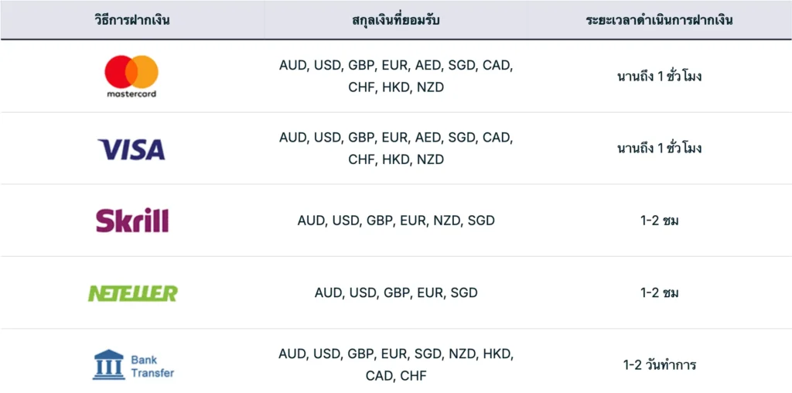Select the ระยะเวลาดำเนินการฝากเงิน column header

click(659, 20)
